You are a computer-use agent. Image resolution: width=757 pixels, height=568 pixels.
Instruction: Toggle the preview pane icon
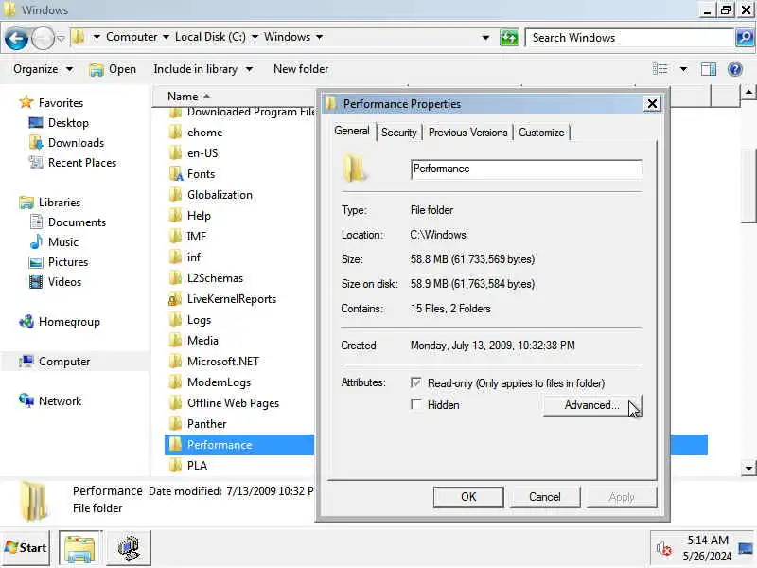pyautogui.click(x=708, y=69)
